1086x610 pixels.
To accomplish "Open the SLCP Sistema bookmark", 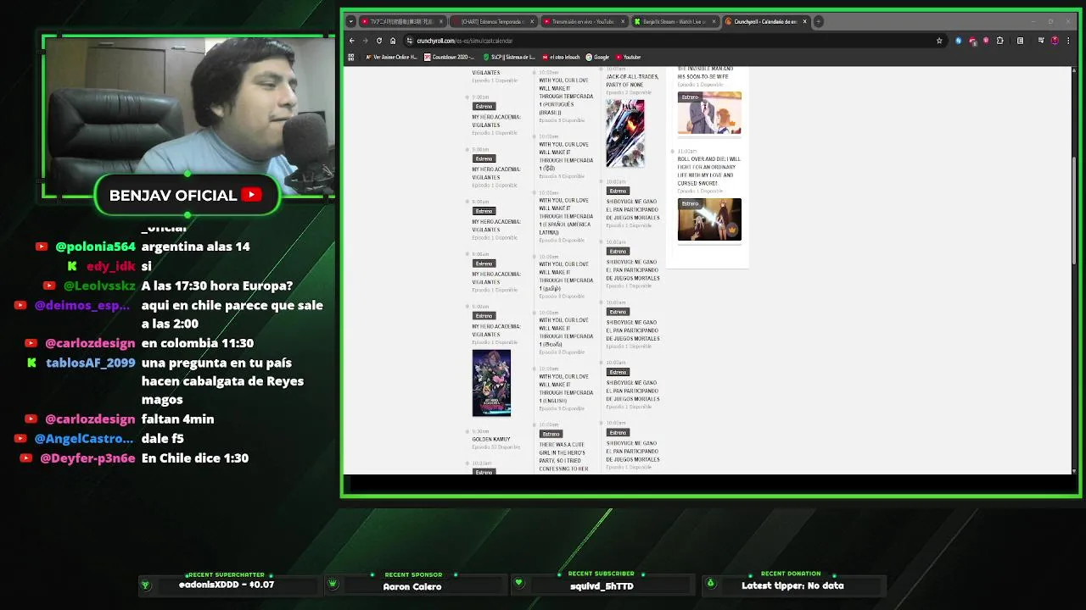I will coord(509,57).
